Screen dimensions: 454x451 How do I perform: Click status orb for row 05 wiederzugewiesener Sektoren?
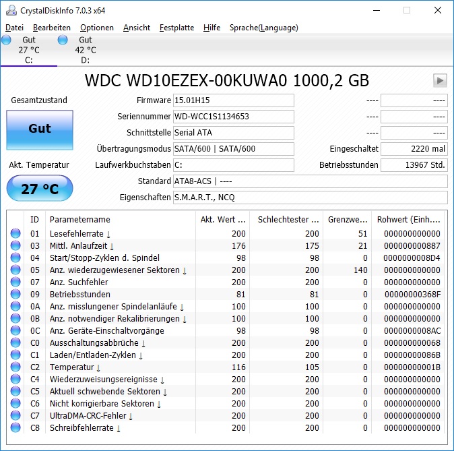(15, 270)
